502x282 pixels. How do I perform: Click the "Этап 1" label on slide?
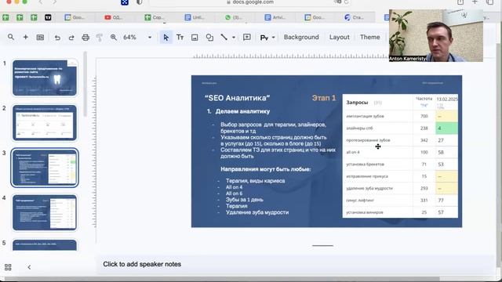click(324, 98)
